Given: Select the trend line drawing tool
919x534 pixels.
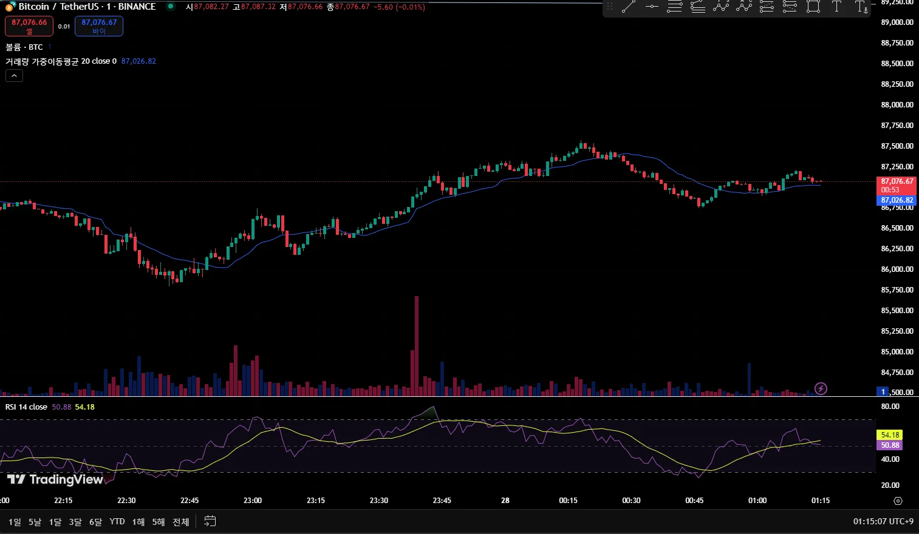Looking at the screenshot, I should [x=629, y=7].
